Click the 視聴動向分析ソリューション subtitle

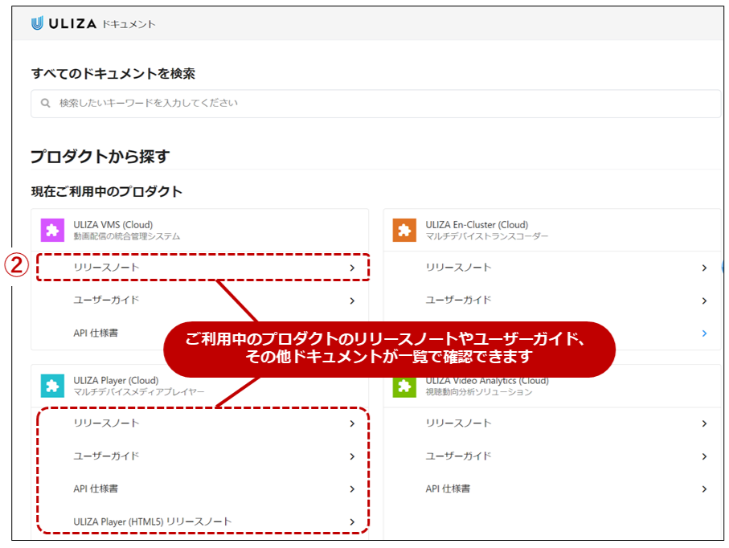[479, 392]
